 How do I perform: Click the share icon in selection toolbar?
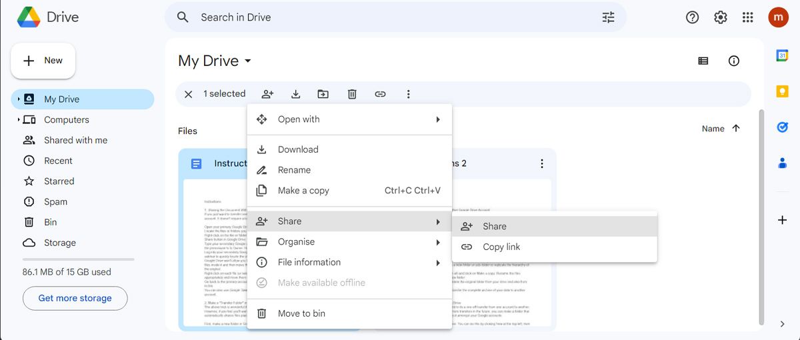pyautogui.click(x=267, y=94)
